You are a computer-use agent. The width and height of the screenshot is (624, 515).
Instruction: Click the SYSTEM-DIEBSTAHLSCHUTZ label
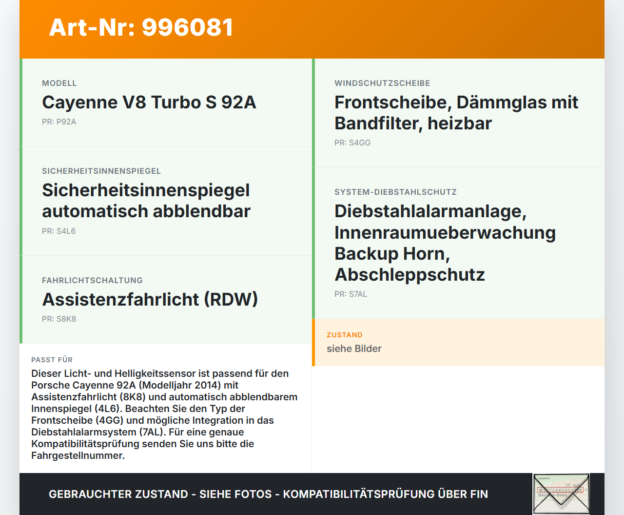coord(395,192)
